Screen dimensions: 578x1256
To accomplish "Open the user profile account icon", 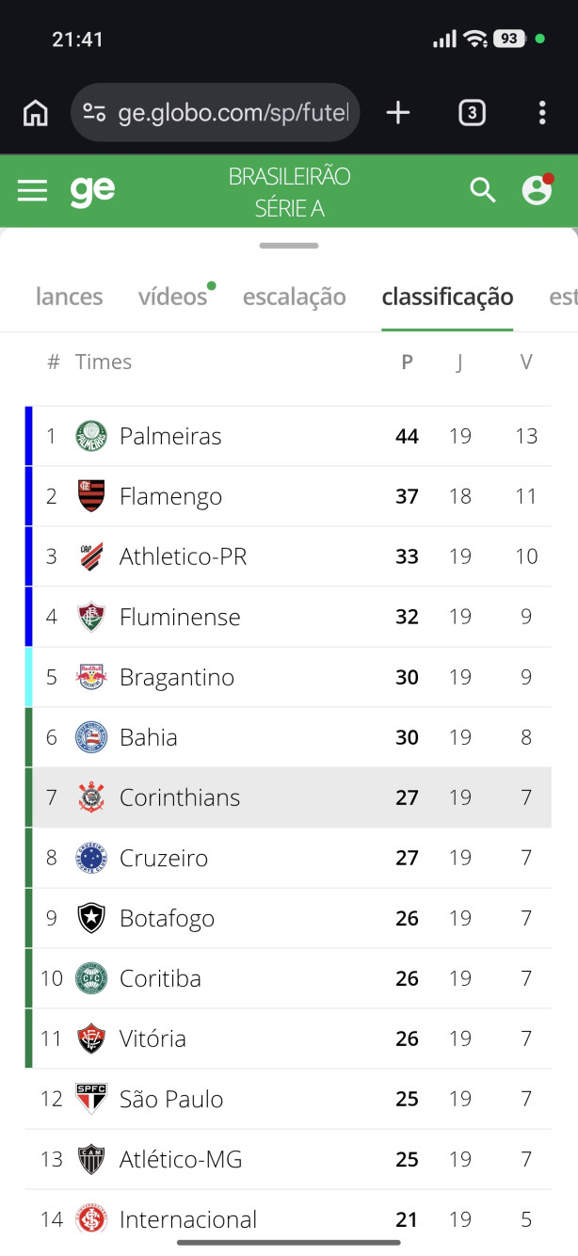I will click(x=538, y=189).
